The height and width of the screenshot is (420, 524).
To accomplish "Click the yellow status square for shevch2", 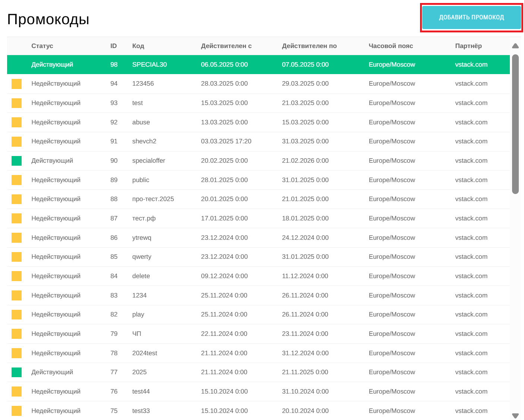I will (x=16, y=141).
